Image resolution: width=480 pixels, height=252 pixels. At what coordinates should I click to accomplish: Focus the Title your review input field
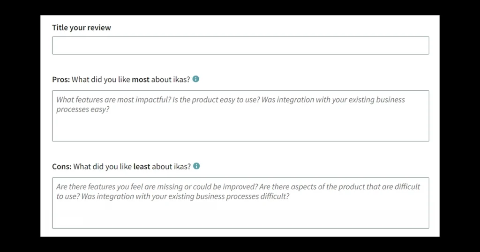pyautogui.click(x=240, y=45)
